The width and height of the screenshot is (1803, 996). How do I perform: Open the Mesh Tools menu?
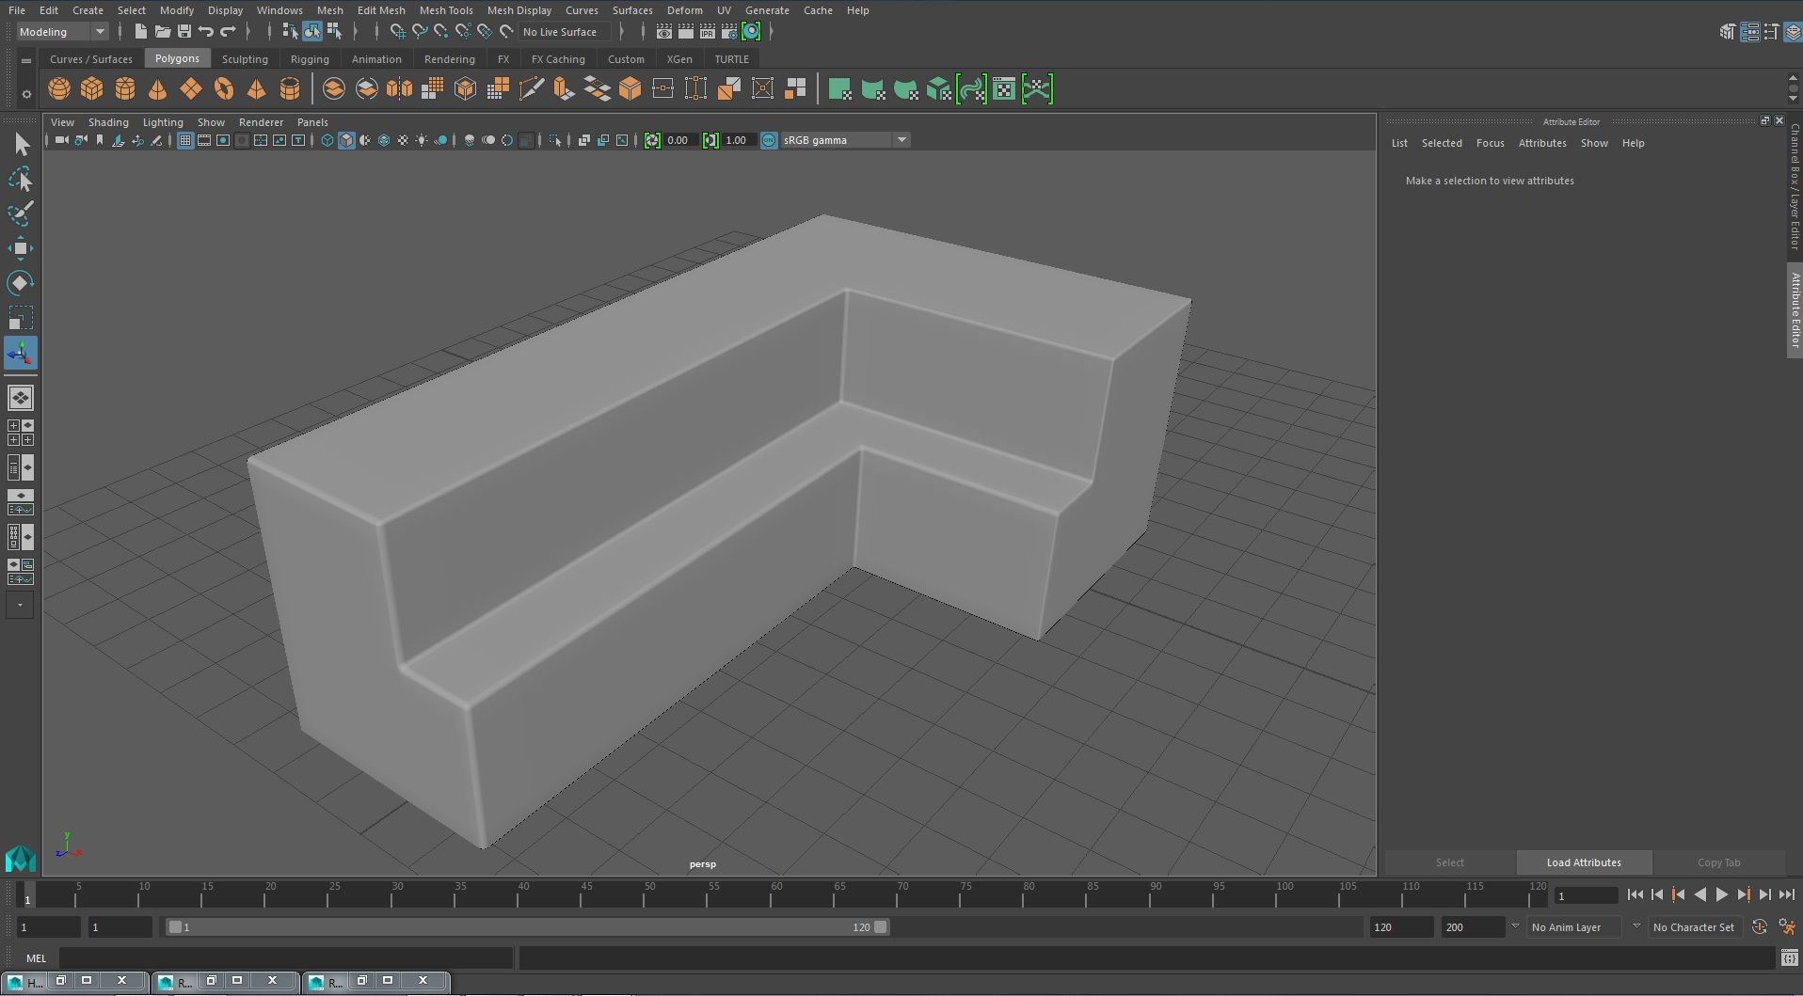(445, 10)
